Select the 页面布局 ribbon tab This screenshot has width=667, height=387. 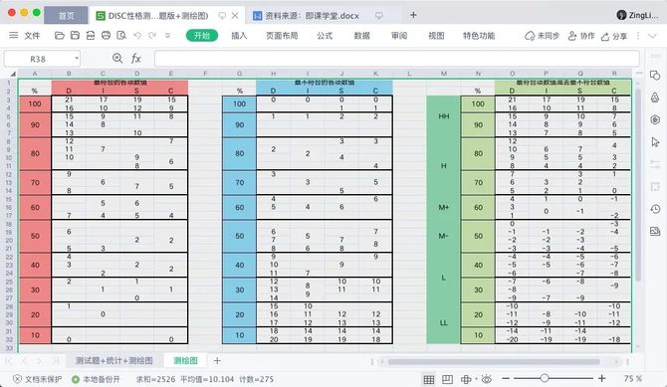click(282, 36)
